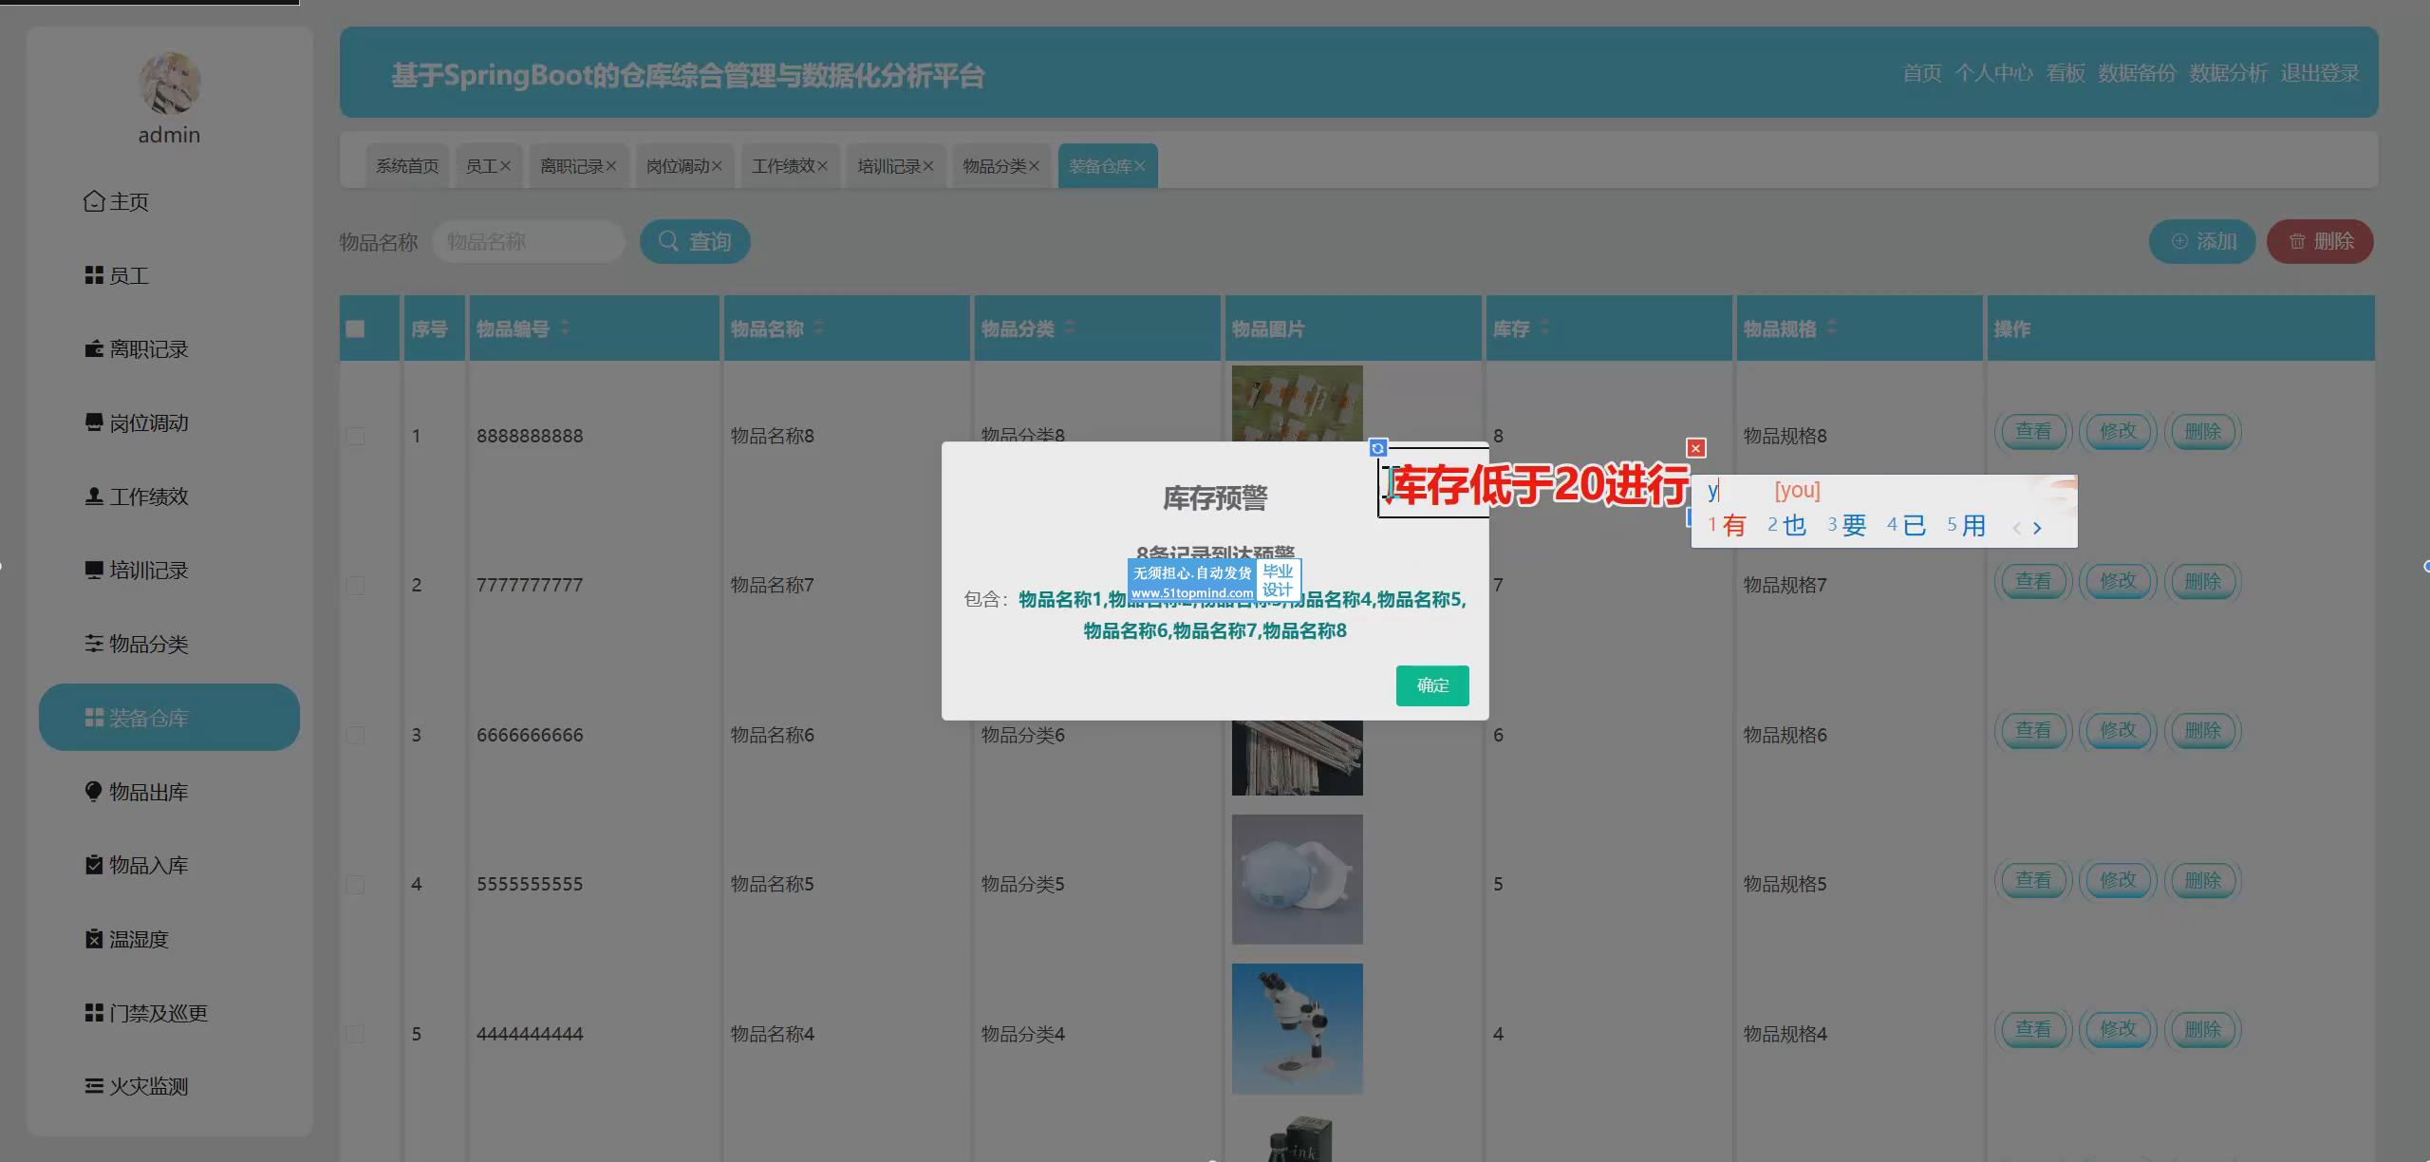
Task: Check the checkbox for row 1
Action: point(355,436)
